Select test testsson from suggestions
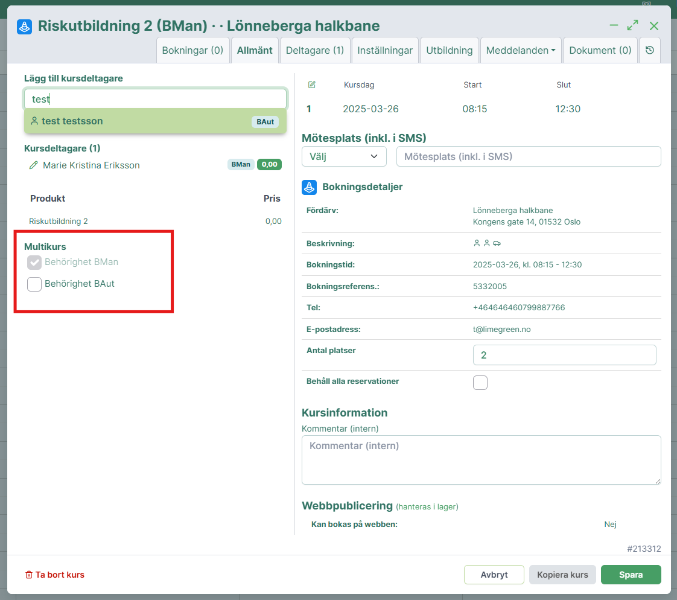This screenshot has width=677, height=600. tap(156, 121)
